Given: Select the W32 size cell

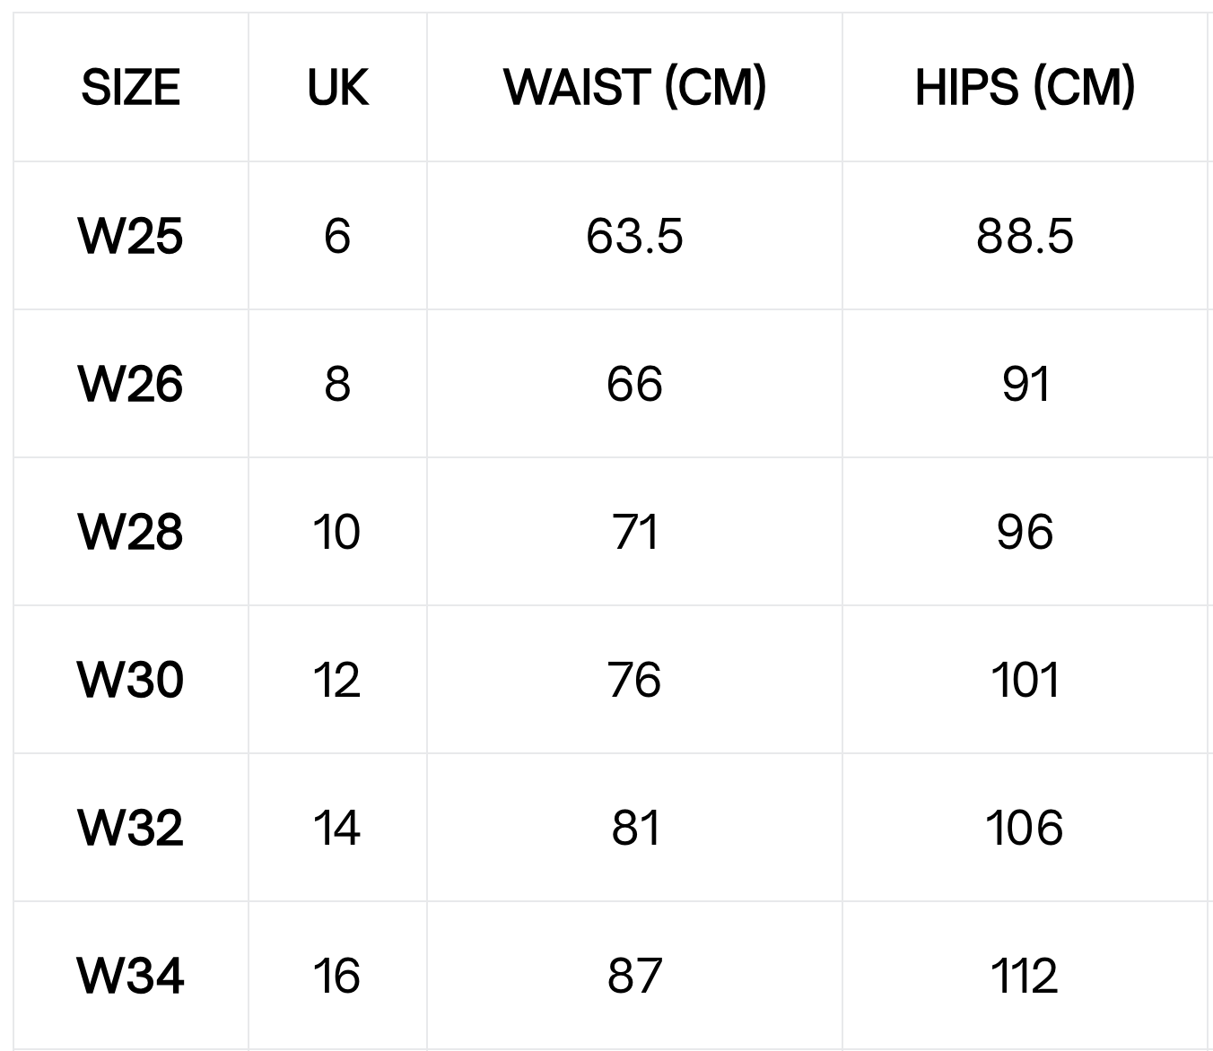Looking at the screenshot, I should (131, 828).
